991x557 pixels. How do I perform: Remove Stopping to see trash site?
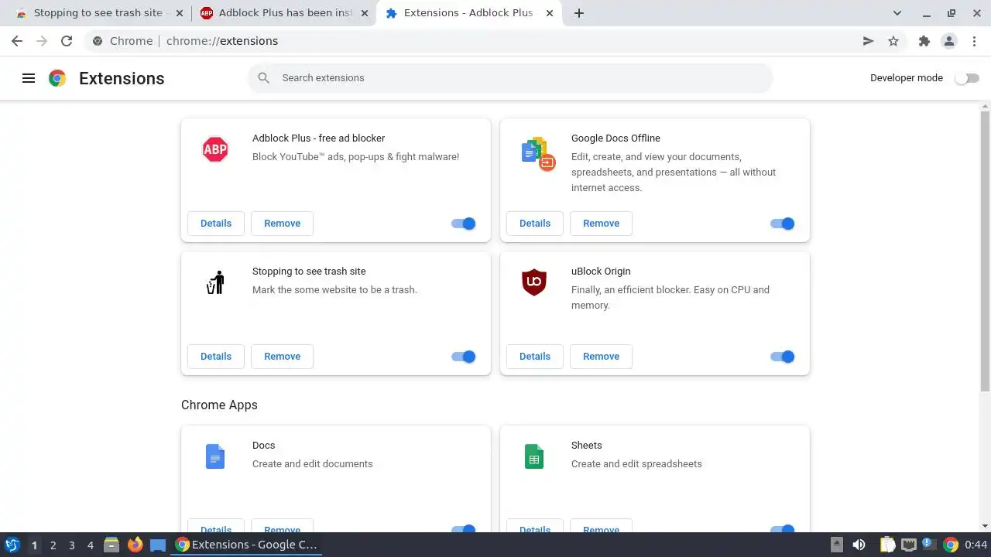coord(282,357)
